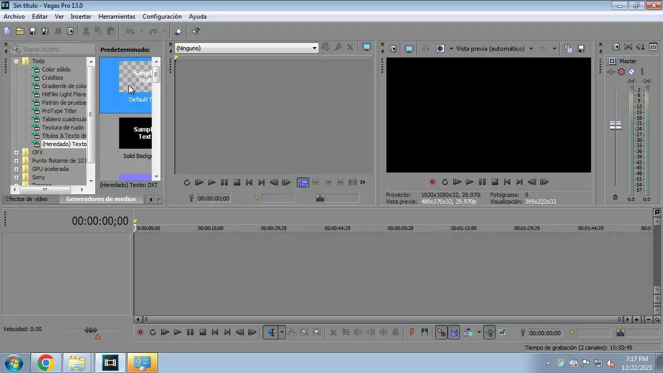Open the split screen view options arrow
The width and height of the screenshot is (663, 373).
pyautogui.click(x=451, y=49)
